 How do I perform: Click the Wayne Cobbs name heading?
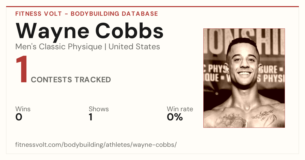point(89,30)
